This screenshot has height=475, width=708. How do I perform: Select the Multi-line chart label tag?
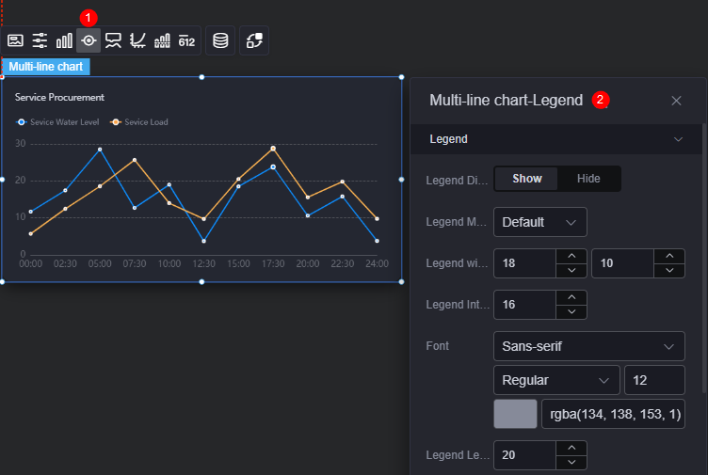pos(45,67)
